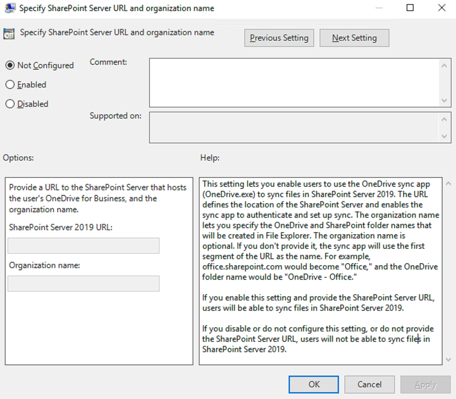456x399 pixels.
Task: Click the help paragraph starting 'If you disable'
Action: pyautogui.click(x=318, y=339)
